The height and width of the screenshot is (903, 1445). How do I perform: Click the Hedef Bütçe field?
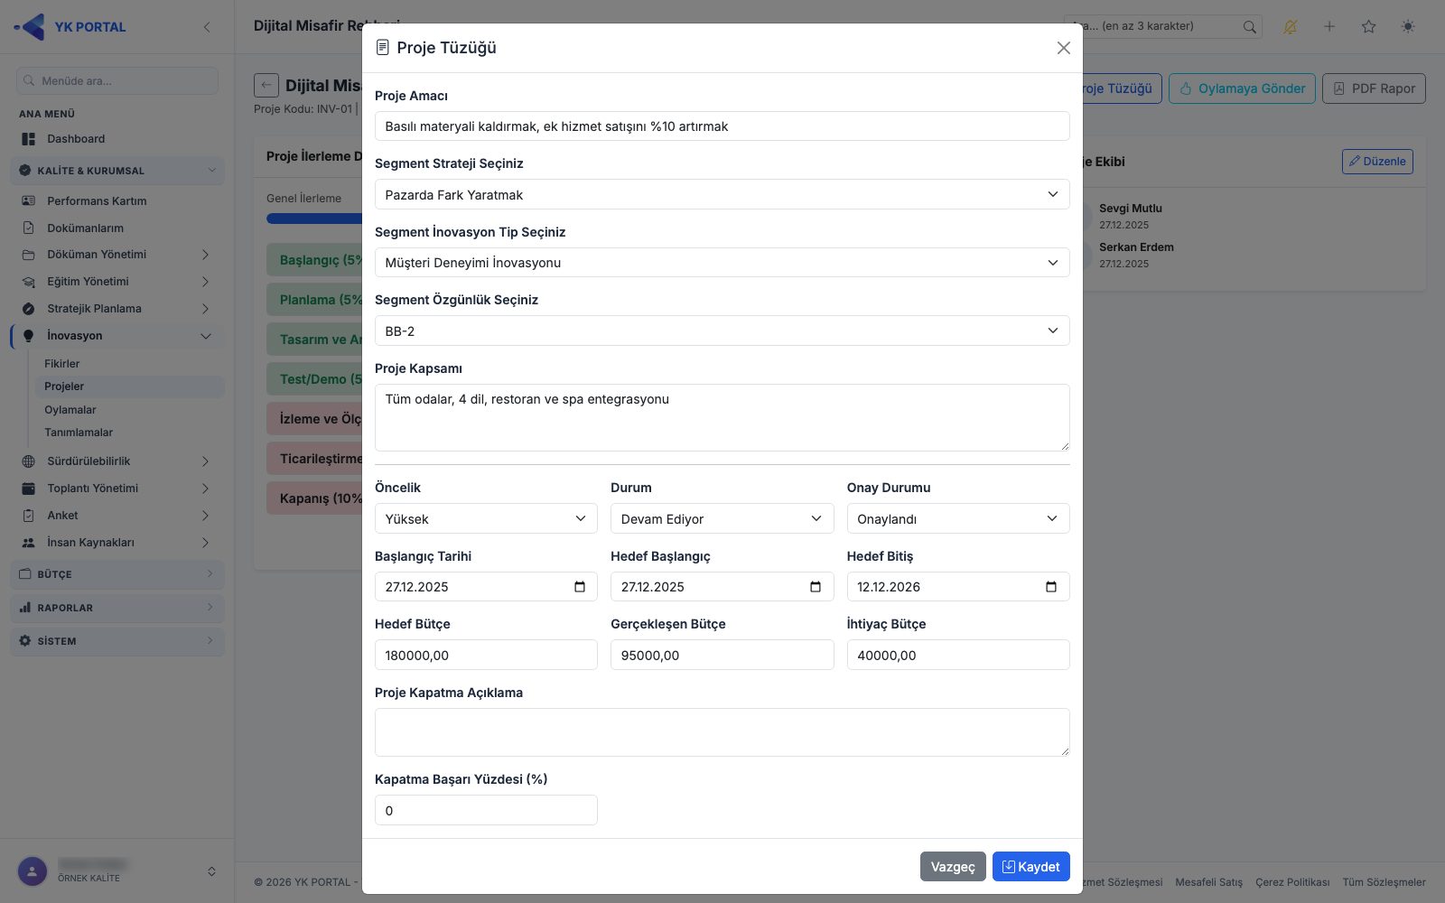tap(486, 656)
